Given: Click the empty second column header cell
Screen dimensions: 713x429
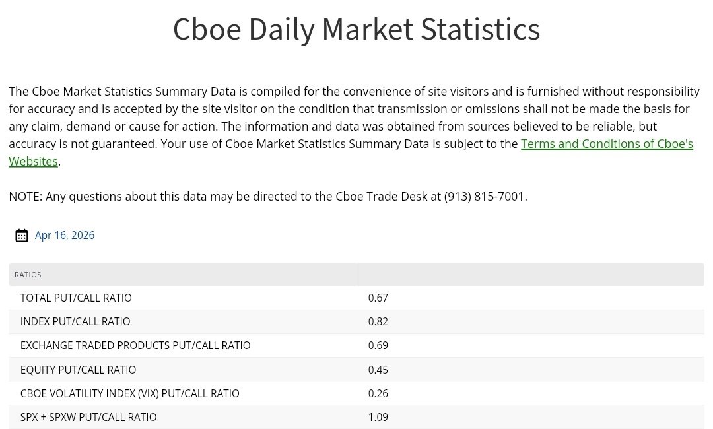Looking at the screenshot, I should (x=530, y=275).
